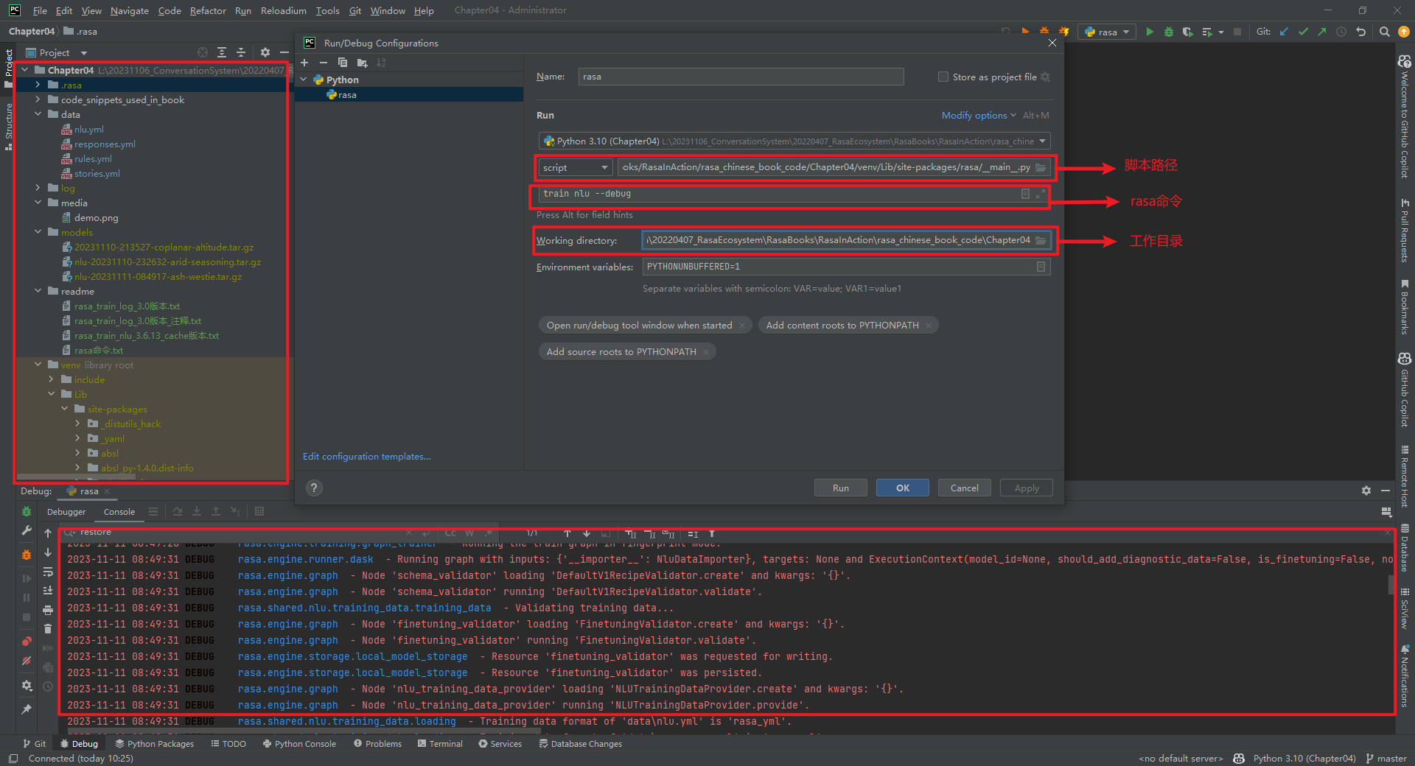Screen dimensions: 1415x766
Task: Click orange IDE update arrow icon
Action: click(x=1404, y=32)
